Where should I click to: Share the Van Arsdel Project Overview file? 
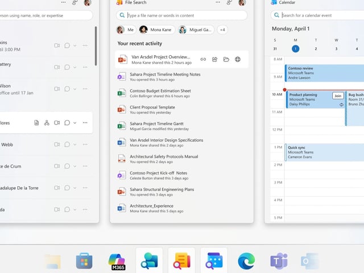pyautogui.click(x=215, y=59)
